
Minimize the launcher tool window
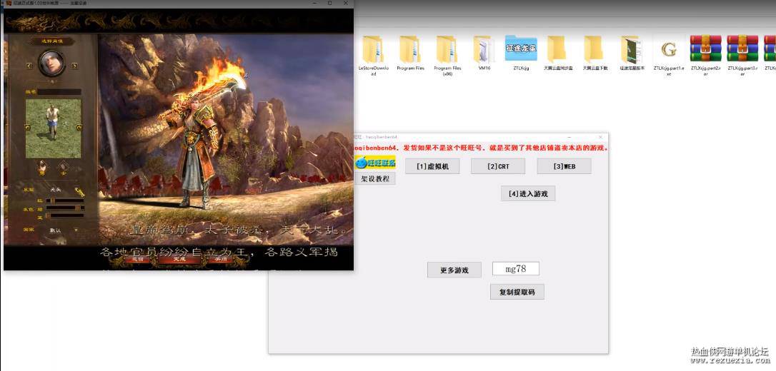569,137
